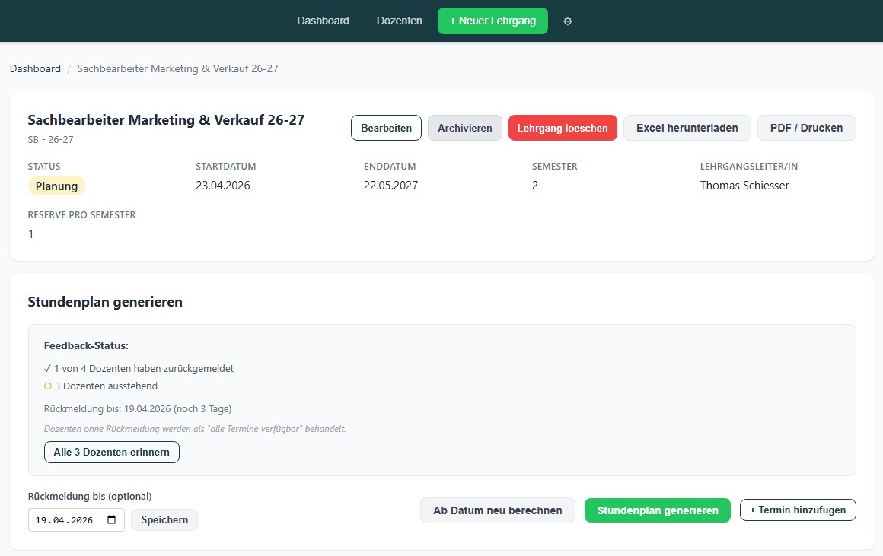This screenshot has width=883, height=556.
Task: Open the date picker calendar icon
Action: tap(113, 519)
